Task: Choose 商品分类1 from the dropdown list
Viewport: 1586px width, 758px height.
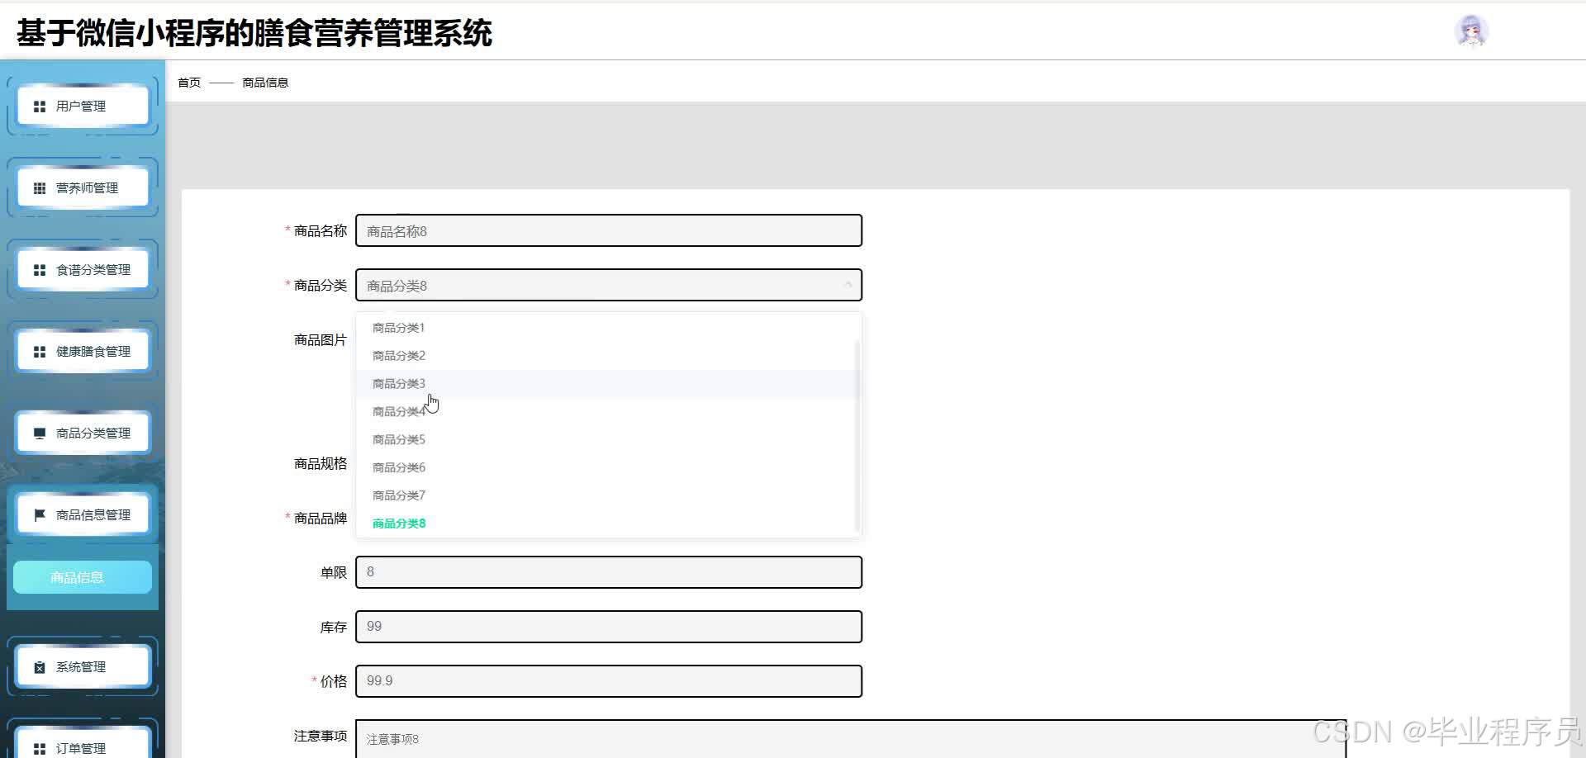Action: [x=609, y=328]
